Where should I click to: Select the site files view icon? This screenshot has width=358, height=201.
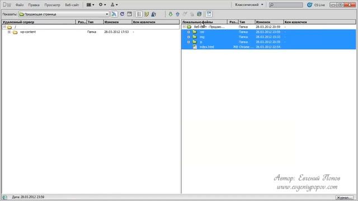(x=139, y=14)
